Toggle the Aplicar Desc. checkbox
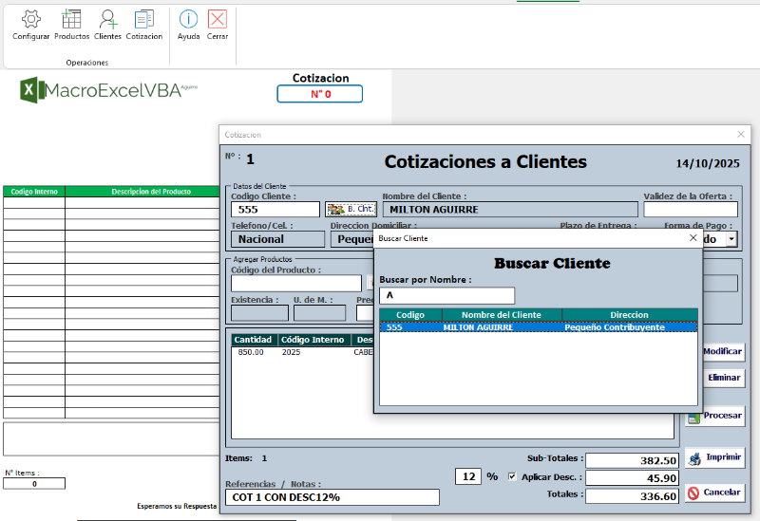The height and width of the screenshot is (521, 760). [x=512, y=476]
